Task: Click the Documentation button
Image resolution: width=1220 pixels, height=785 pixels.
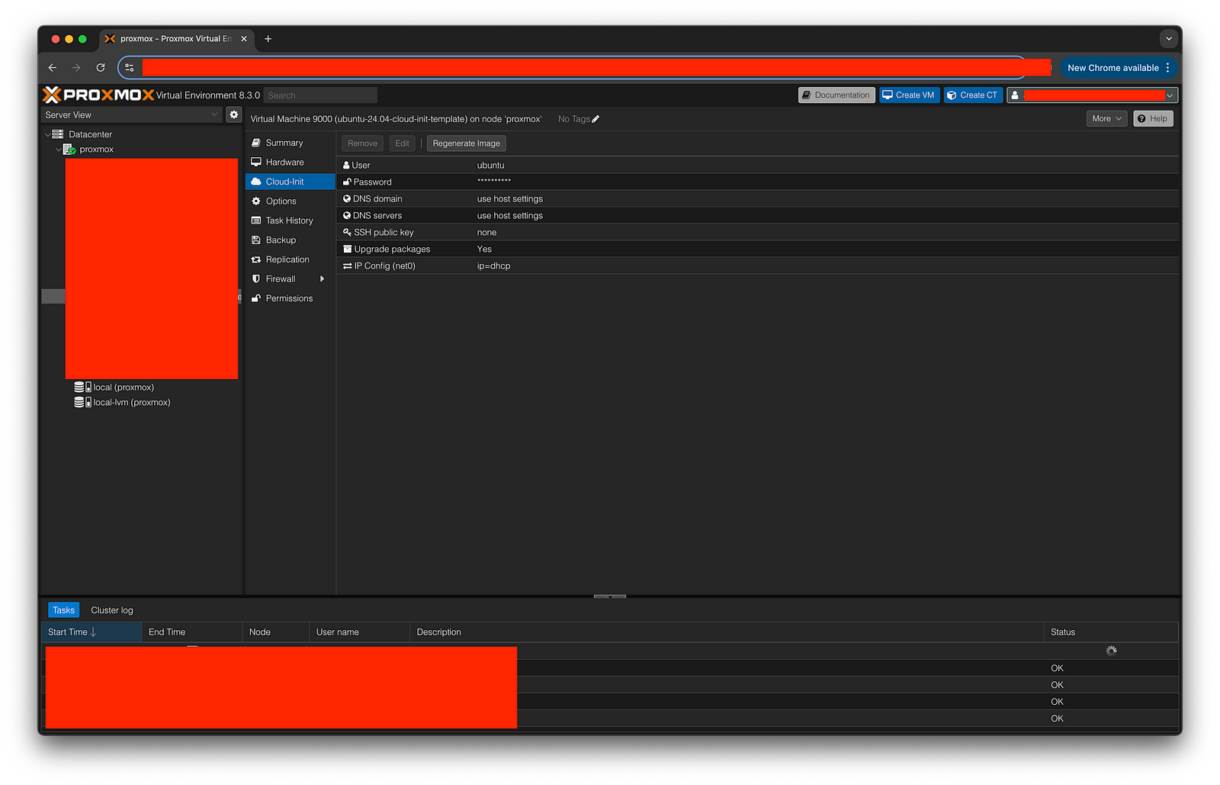Action: (836, 95)
